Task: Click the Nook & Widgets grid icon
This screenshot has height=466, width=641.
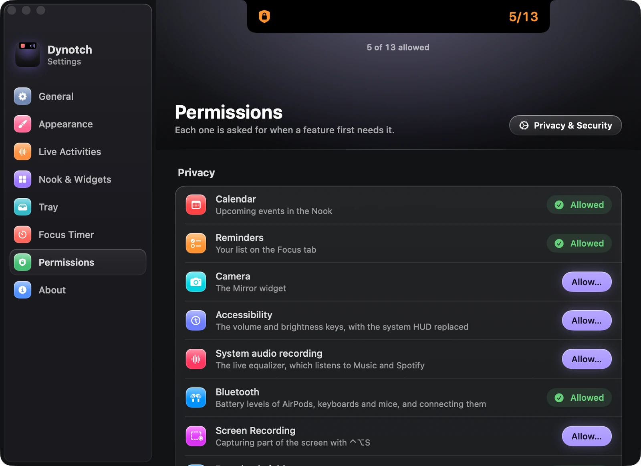Action: [x=22, y=179]
